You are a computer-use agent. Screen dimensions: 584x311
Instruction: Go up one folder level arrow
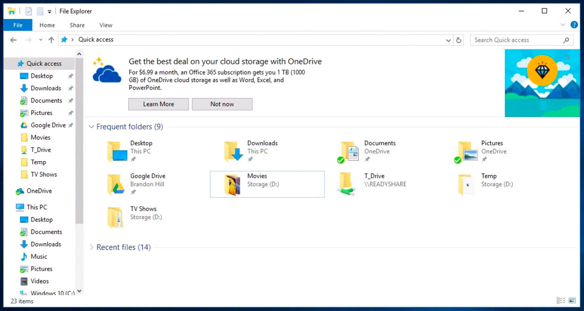coord(51,40)
